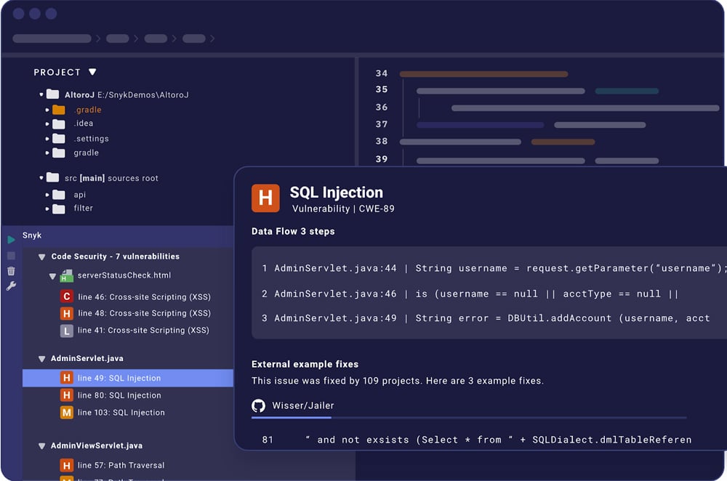Click the large H severity badge of SQL Injection
The height and width of the screenshot is (481, 727).
(x=265, y=198)
